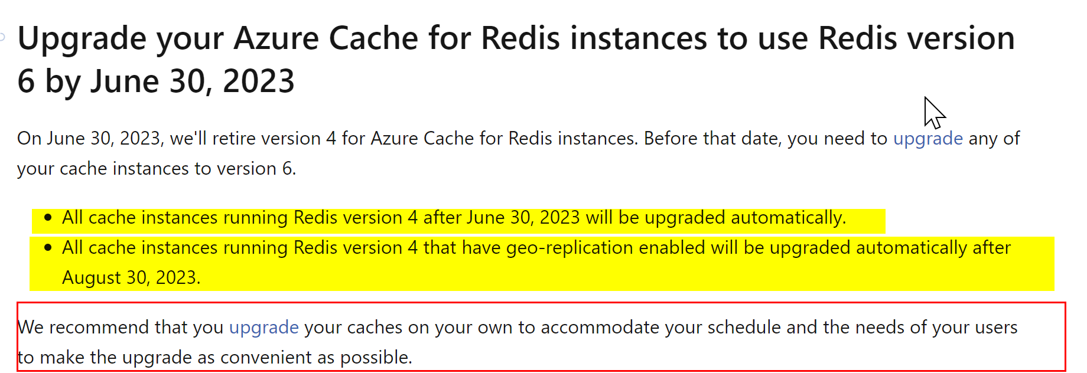The height and width of the screenshot is (373, 1087).
Task: Click 'On June 30, 2023' starting the intro paragraph
Action: click(89, 139)
